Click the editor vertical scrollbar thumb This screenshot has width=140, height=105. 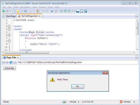[137, 28]
